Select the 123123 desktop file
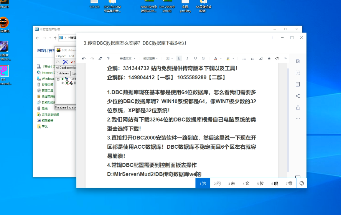Viewport: 341px width, 215px height. click(x=94, y=4)
